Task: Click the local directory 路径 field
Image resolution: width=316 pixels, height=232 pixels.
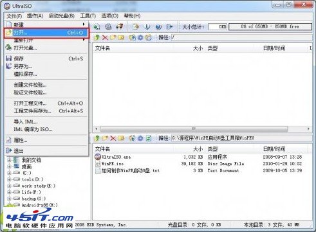Action: [241, 138]
